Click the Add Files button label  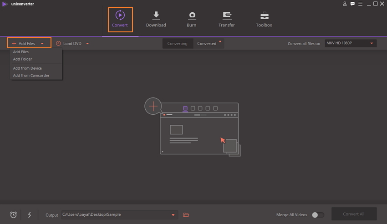[27, 44]
